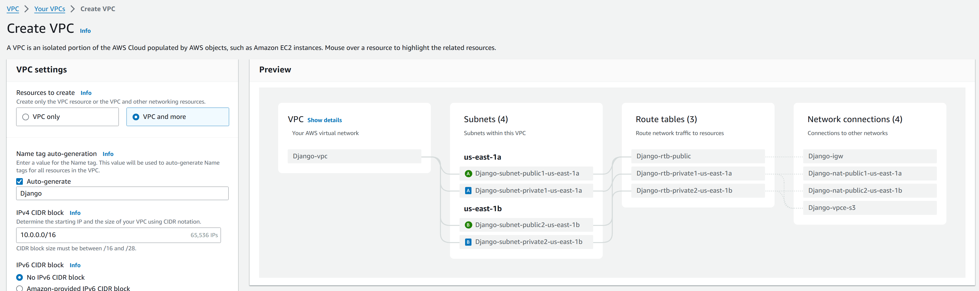Uncheck the Auto-generate checkbox

click(20, 182)
